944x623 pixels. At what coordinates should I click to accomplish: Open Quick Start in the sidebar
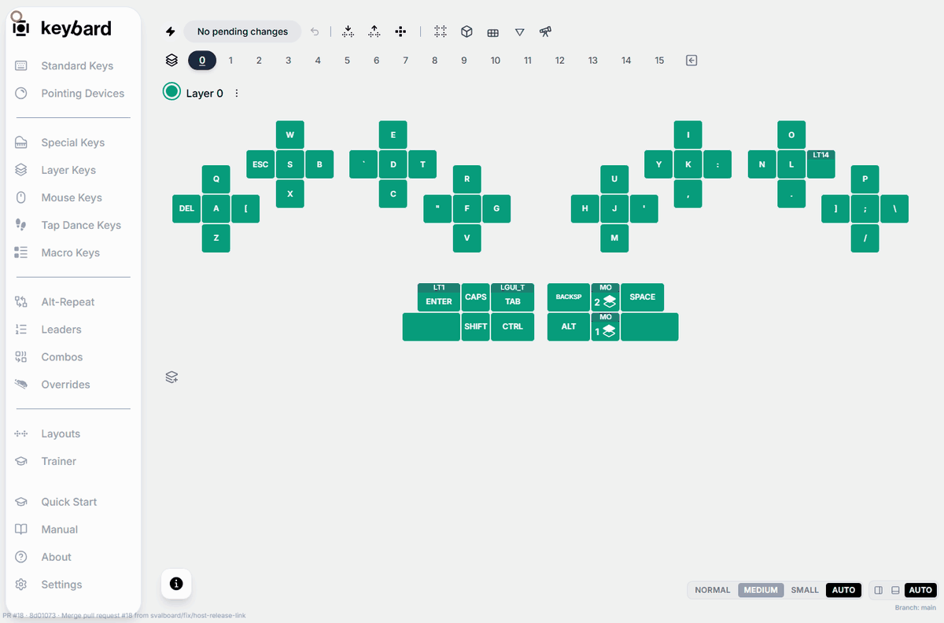coord(70,502)
